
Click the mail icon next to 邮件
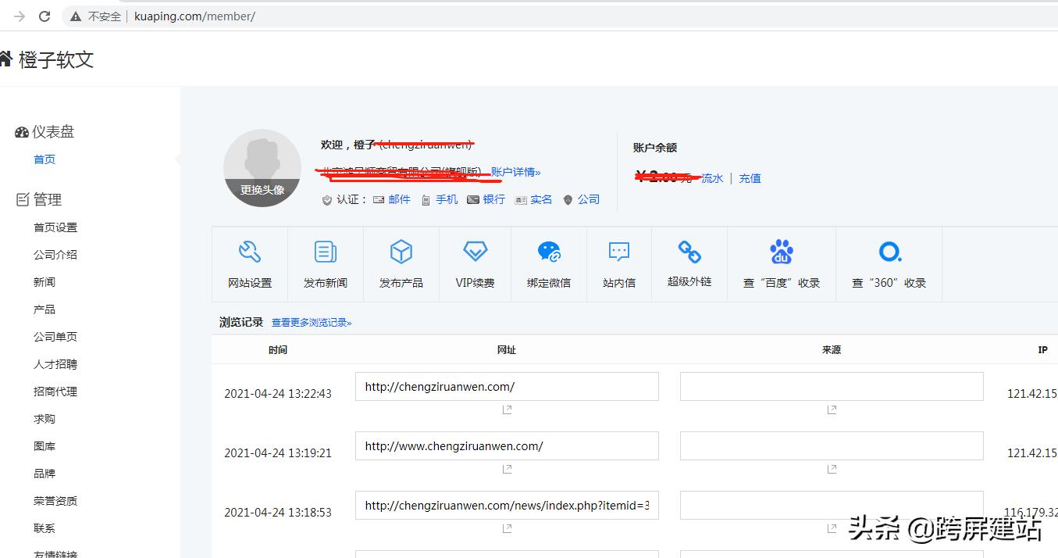(x=379, y=200)
